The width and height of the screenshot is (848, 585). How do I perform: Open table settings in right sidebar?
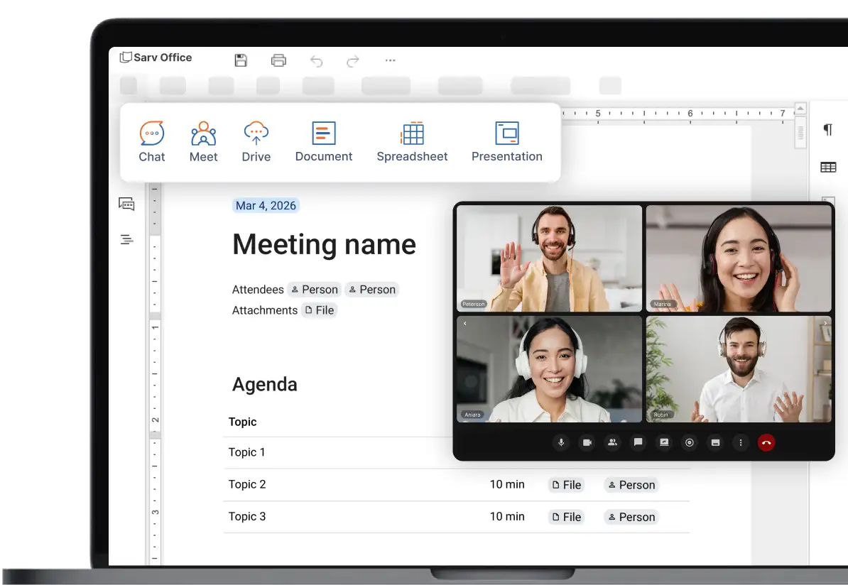827,167
